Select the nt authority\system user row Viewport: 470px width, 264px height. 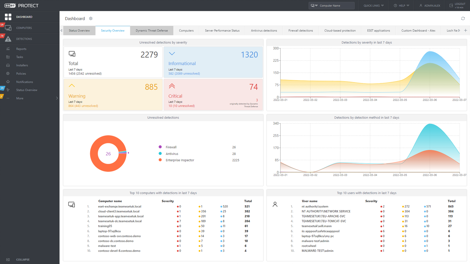pos(373,206)
